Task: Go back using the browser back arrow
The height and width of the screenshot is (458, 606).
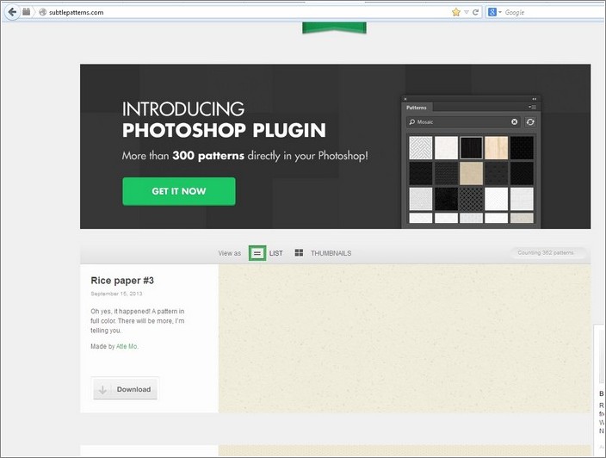Action: (x=12, y=12)
